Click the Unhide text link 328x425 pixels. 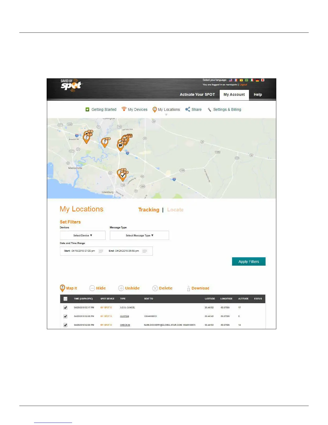pos(132,288)
